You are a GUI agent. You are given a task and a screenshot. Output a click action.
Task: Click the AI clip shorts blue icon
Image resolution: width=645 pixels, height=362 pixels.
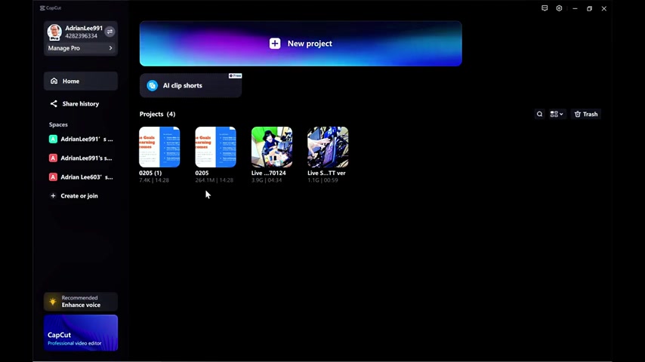point(153,85)
